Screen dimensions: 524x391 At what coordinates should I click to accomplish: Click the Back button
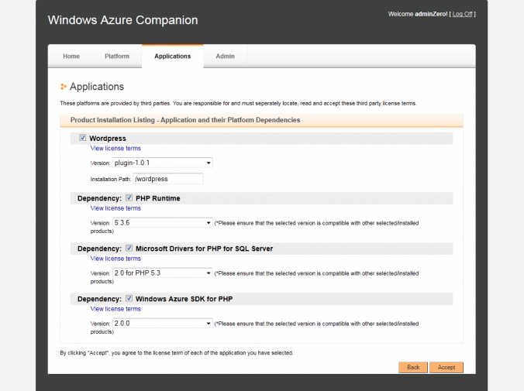[413, 367]
